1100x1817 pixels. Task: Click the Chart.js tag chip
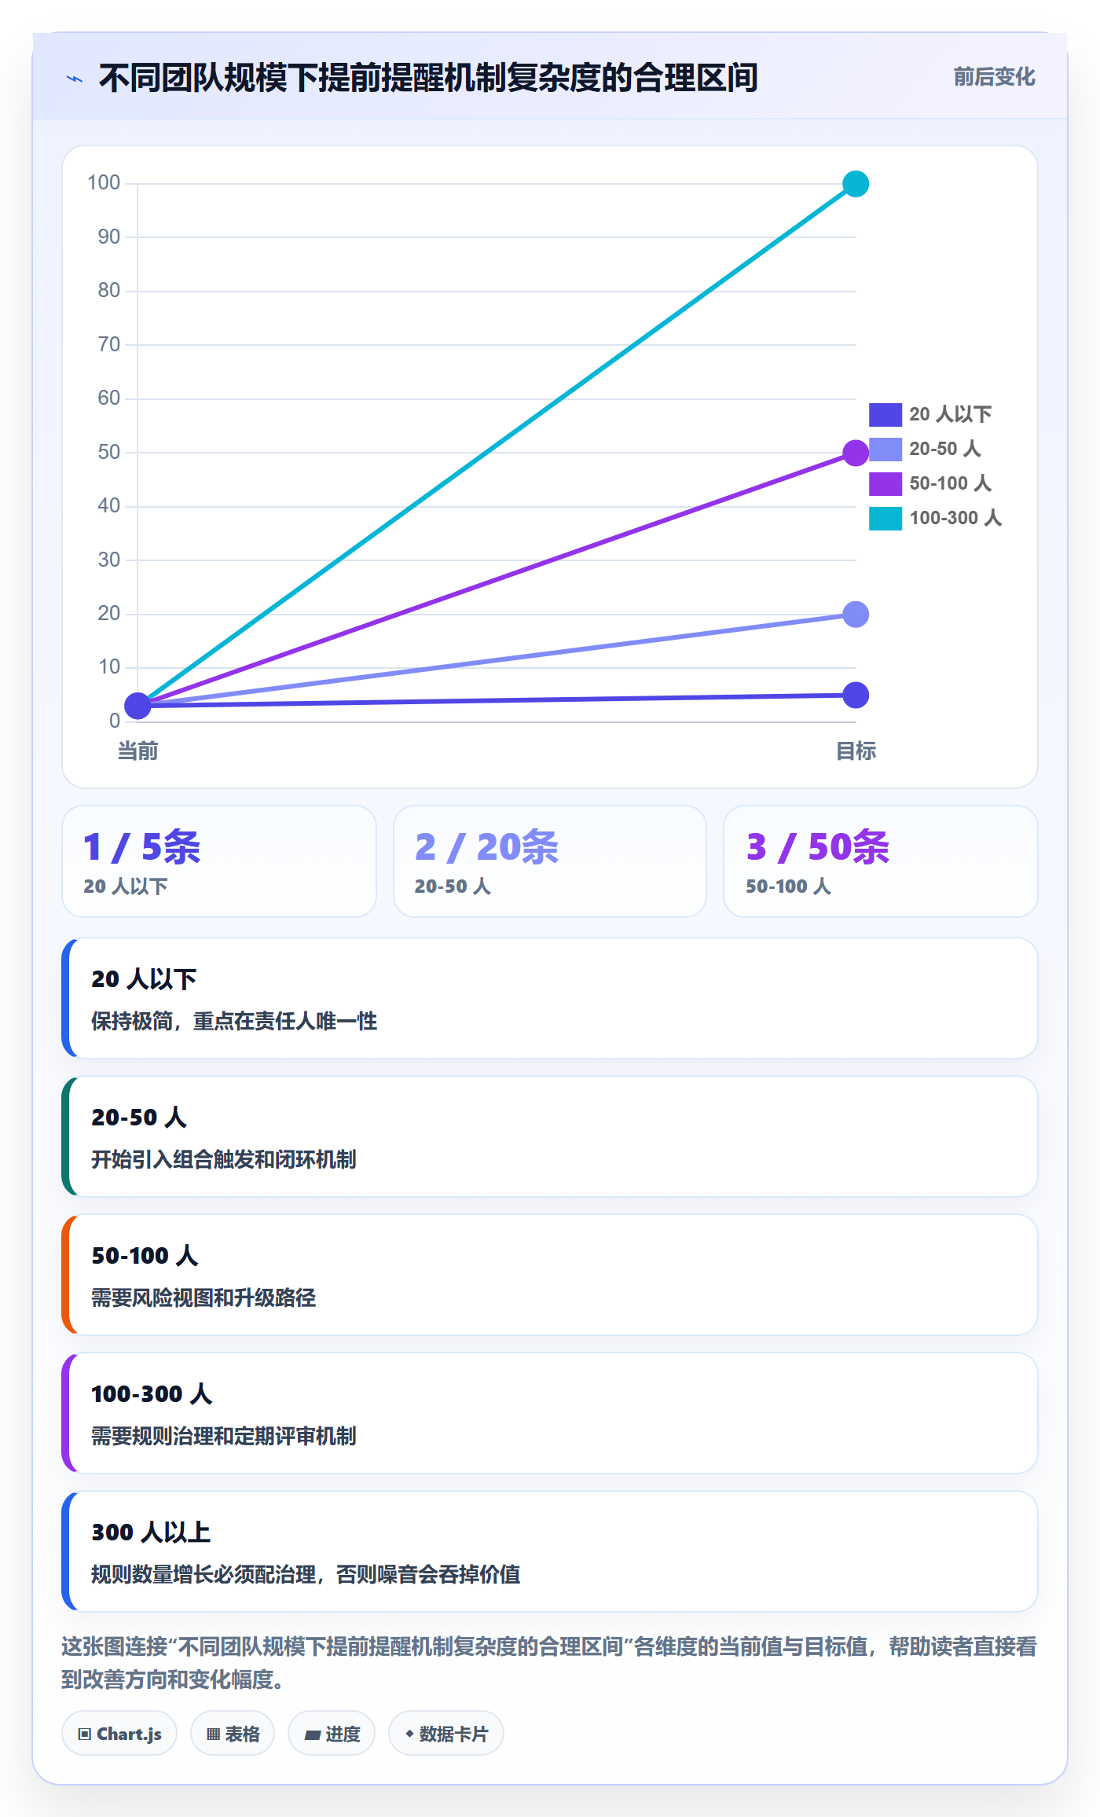pyautogui.click(x=119, y=1734)
